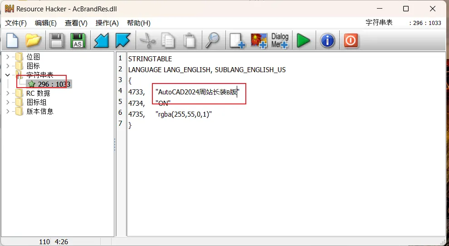
Task: Expand the 图标 tree node
Action: 8,66
